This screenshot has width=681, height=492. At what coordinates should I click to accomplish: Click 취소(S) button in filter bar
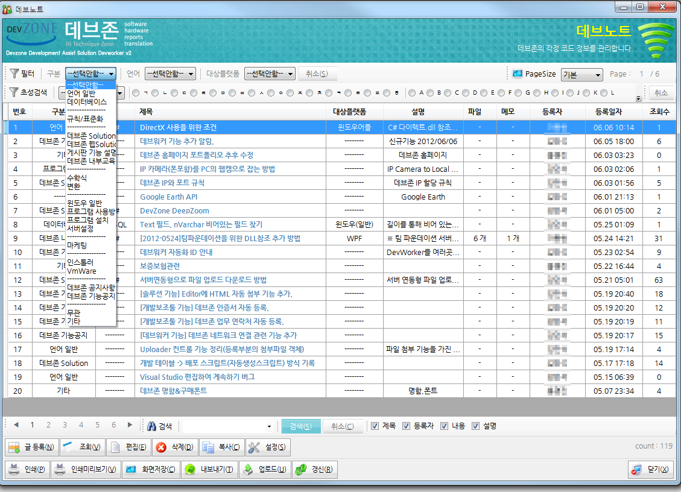pos(317,74)
